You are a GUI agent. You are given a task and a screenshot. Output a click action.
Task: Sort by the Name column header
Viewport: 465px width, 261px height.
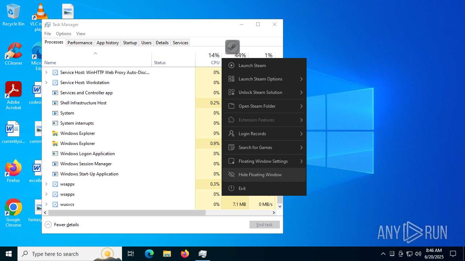tap(97, 59)
